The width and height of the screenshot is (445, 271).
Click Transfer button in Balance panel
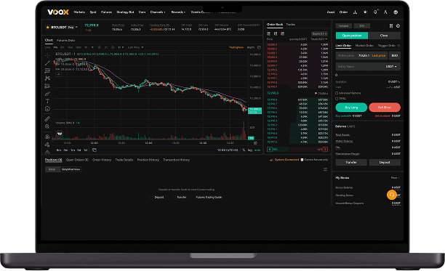[x=351, y=163]
